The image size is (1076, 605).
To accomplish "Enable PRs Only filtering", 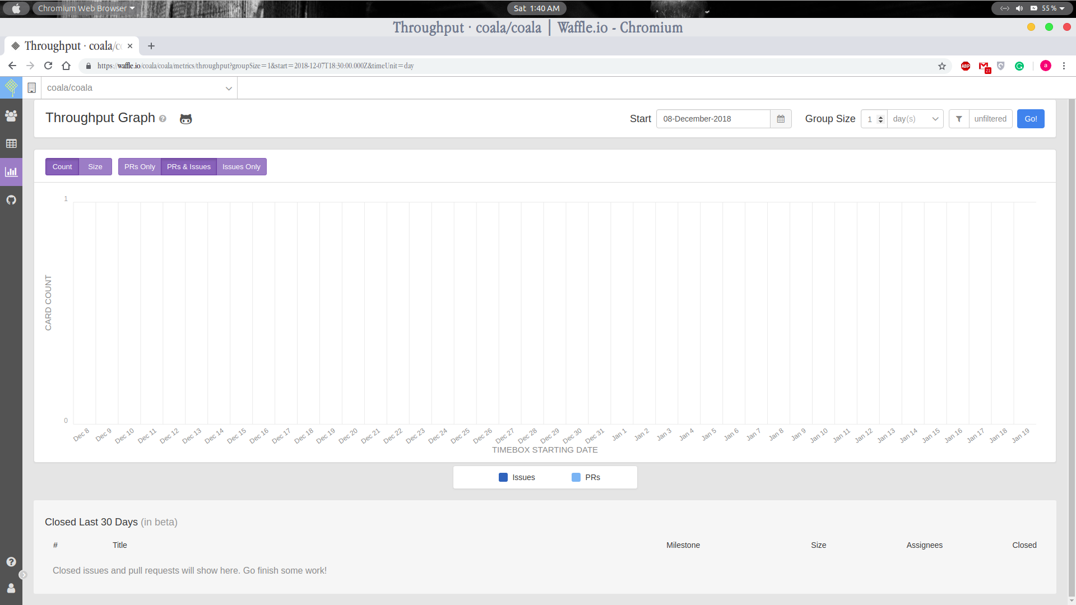I will tap(139, 166).
